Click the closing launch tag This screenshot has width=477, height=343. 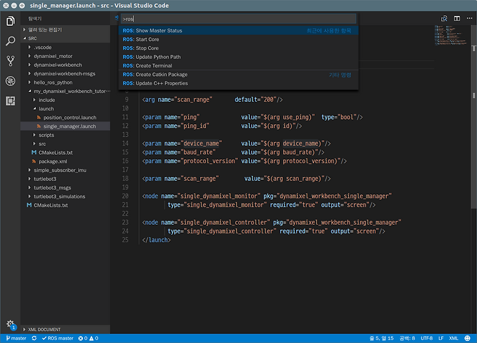click(156, 240)
